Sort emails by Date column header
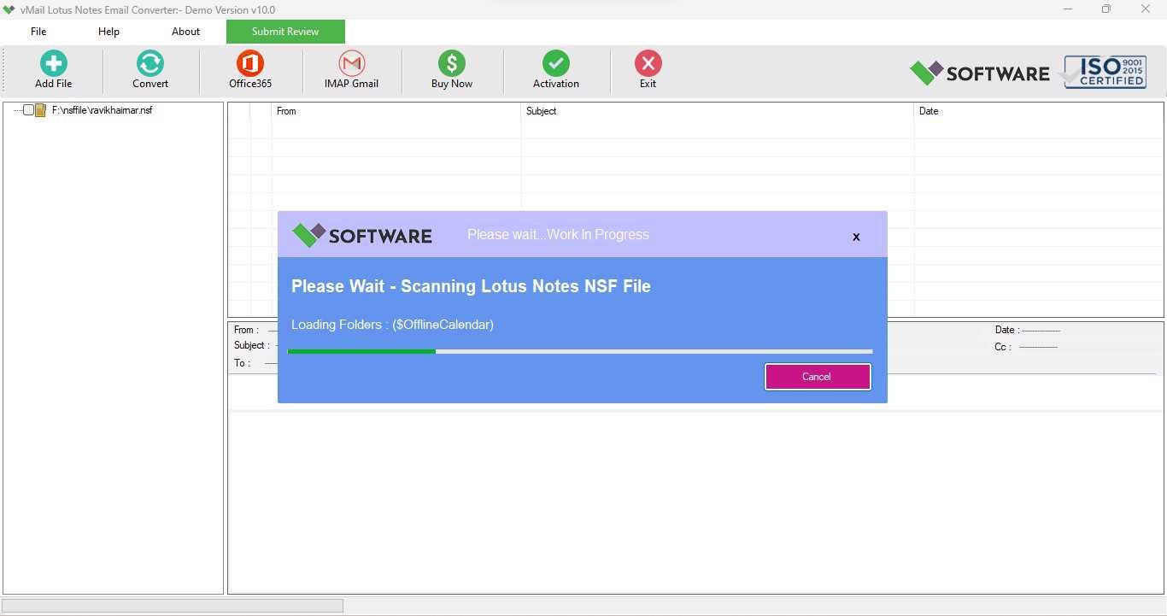 point(1038,111)
